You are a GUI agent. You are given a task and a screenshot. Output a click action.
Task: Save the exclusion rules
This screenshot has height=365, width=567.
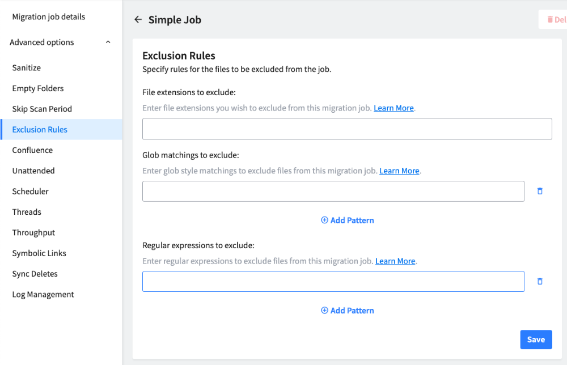click(x=536, y=339)
